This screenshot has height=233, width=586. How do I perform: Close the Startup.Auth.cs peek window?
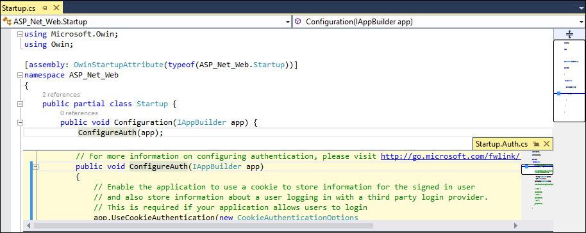(x=546, y=144)
